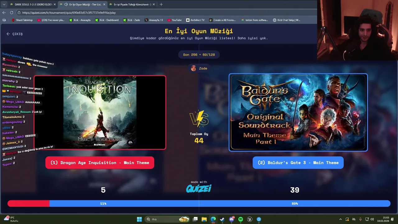This screenshot has height=224, width=398.
Task: Open the Shard Tabletop bookmark
Action: (x=22, y=20)
